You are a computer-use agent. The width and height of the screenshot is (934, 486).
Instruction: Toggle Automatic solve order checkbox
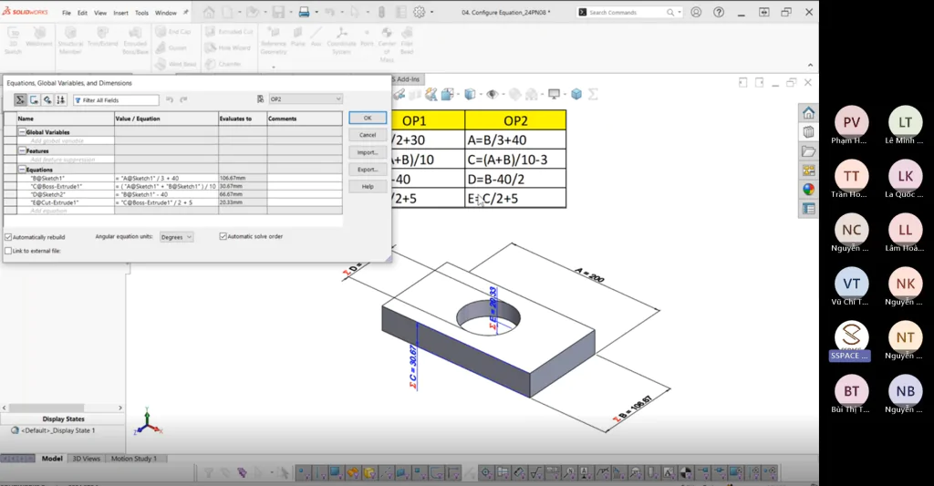pyautogui.click(x=223, y=236)
